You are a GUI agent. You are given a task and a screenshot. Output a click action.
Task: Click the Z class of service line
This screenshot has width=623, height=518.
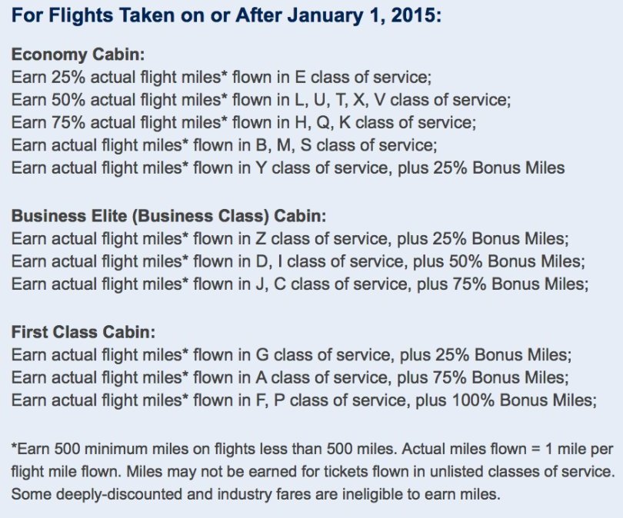[x=290, y=239]
